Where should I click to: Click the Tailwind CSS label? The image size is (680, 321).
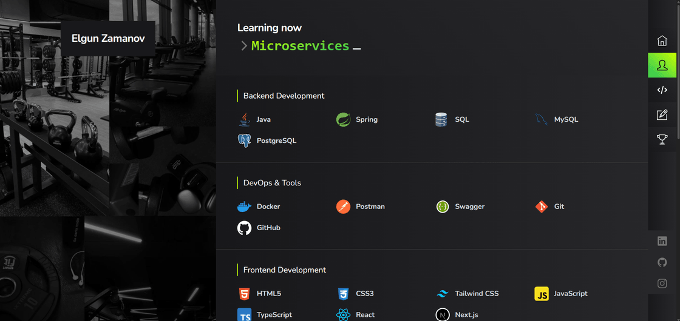477,294
